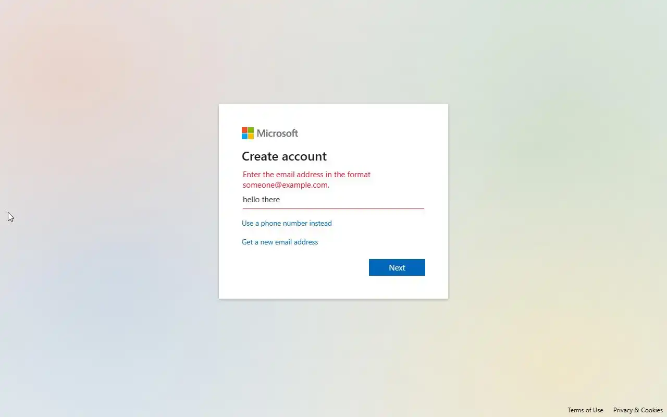This screenshot has width=667, height=417.
Task: Place cursor on the word there
Action: [271, 200]
